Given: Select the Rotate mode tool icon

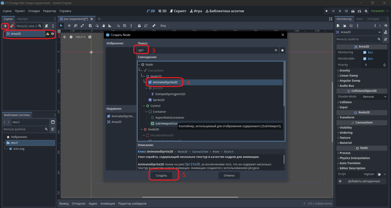Looking at the screenshot, I should pyautogui.click(x=76, y=26).
